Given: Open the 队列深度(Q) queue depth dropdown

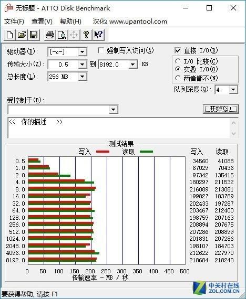Looking at the screenshot, I should [233, 90].
